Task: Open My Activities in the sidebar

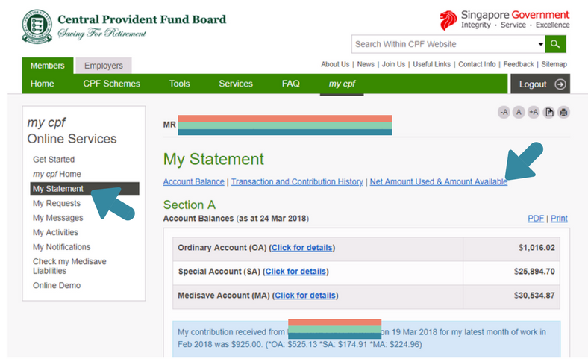Action: pyautogui.click(x=55, y=233)
